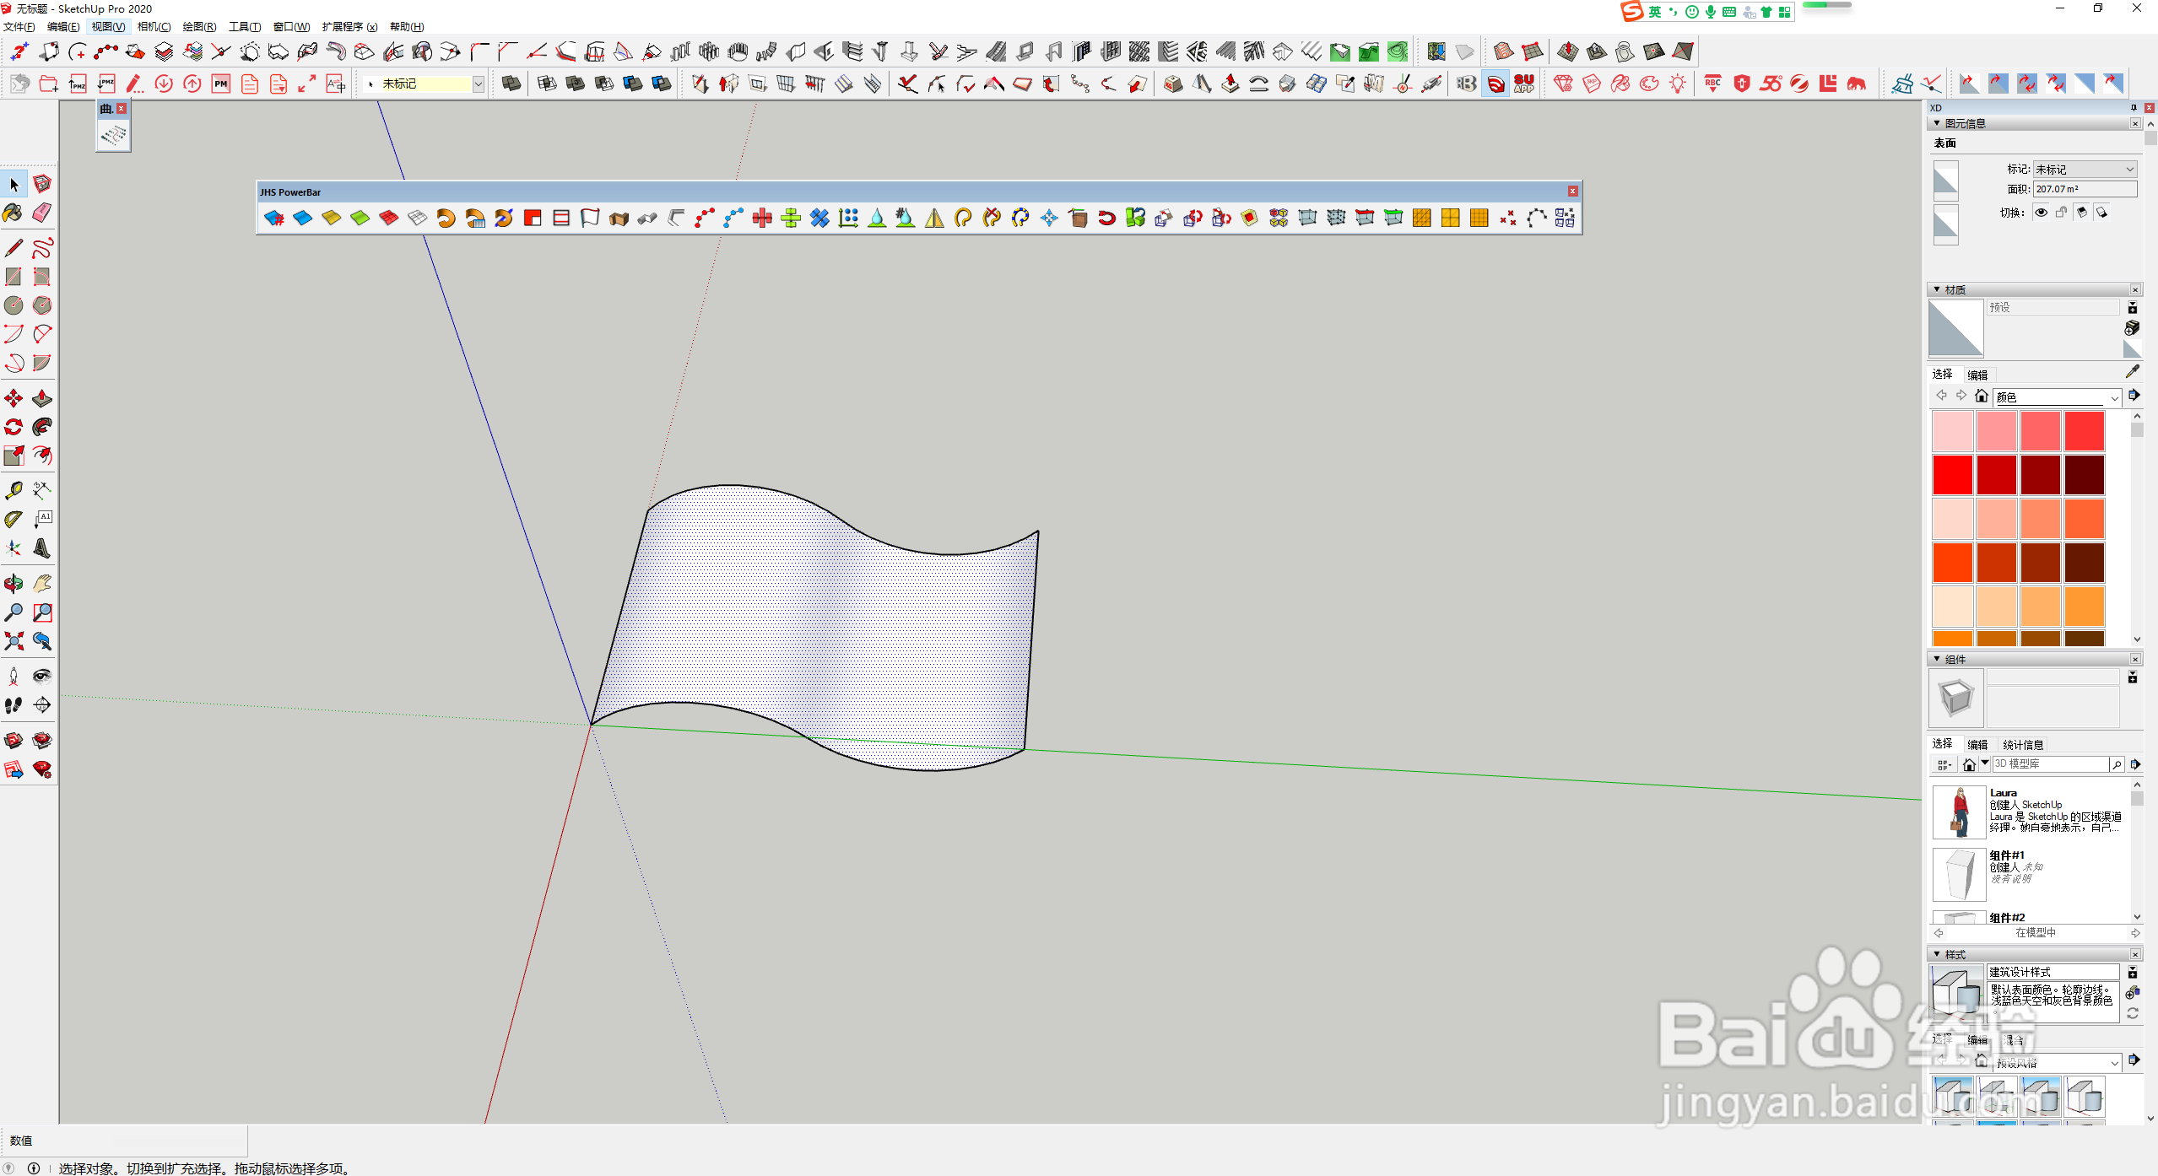Click create material button in Materials
Screen dimensions: 2158x1176
point(2132,327)
